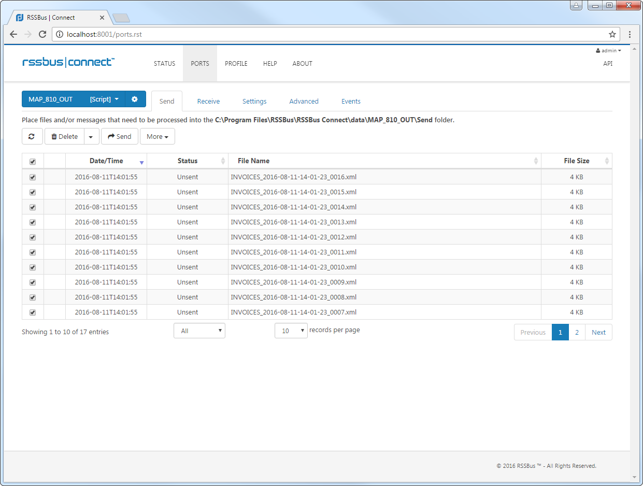Uncheck row INVOICES_..._0013.xml

(x=33, y=222)
